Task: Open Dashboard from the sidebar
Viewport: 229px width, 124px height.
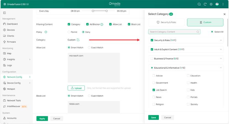Action: click(12, 24)
